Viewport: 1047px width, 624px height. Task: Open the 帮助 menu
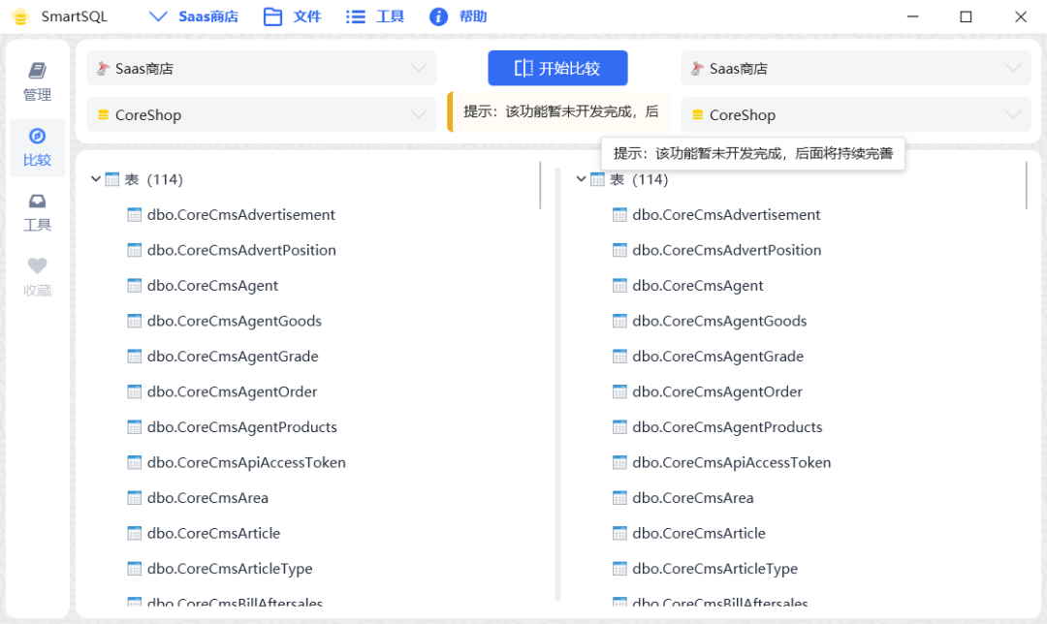pyautogui.click(x=458, y=16)
